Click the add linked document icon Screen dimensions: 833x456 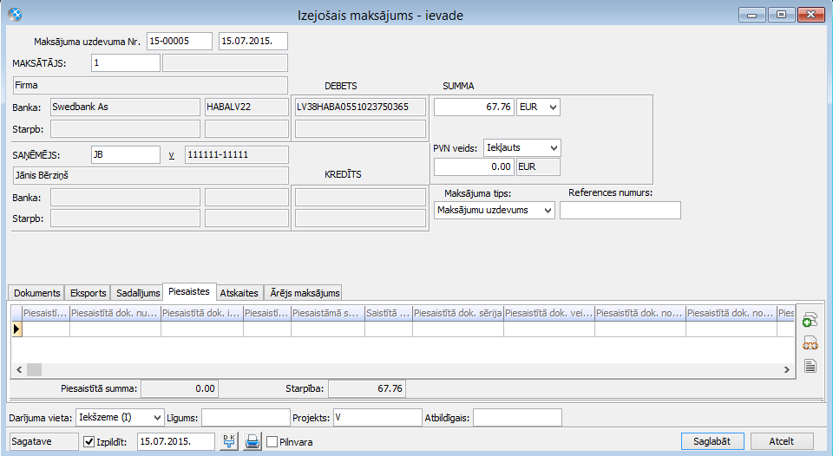[x=810, y=320]
